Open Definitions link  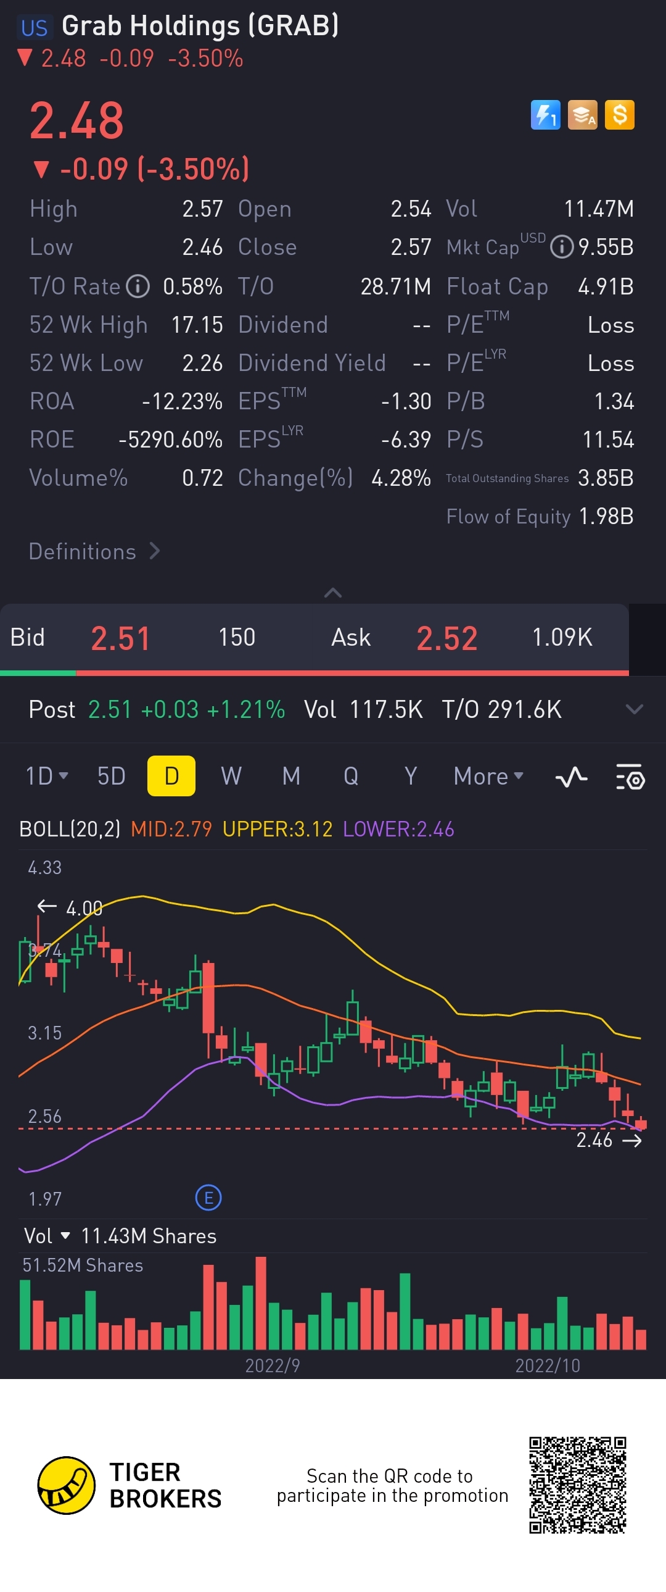[x=94, y=551]
